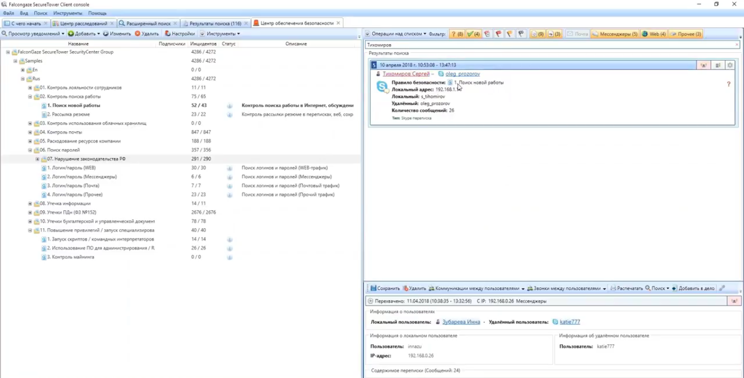The image size is (744, 378).
Task: Click the grey flag filter icon
Action: click(521, 34)
